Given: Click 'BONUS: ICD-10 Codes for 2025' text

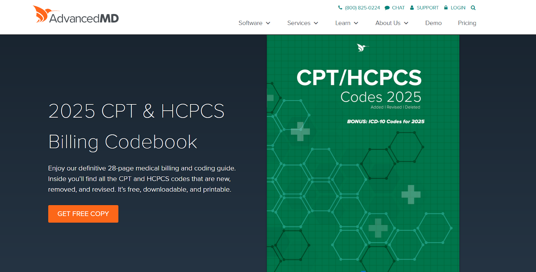Looking at the screenshot, I should coord(386,121).
